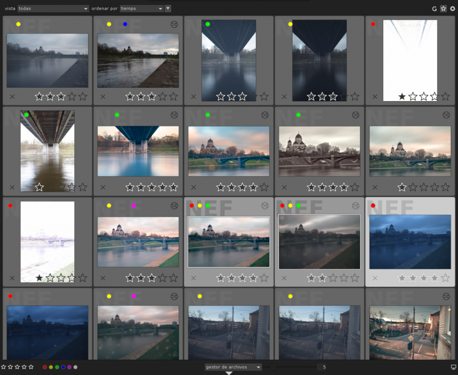
Task: Reject the brown vertical under-bridge photo
Action: (12, 187)
